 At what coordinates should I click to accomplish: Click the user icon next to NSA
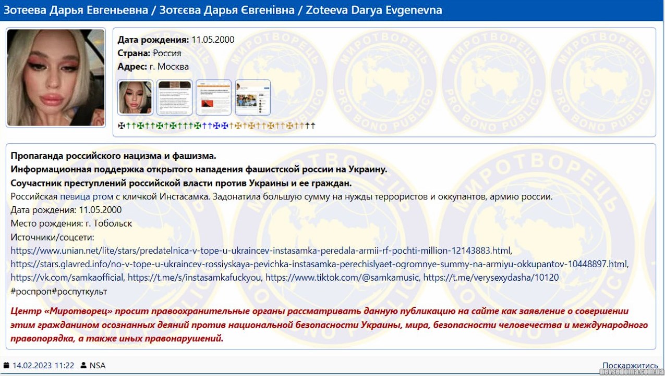point(83,366)
